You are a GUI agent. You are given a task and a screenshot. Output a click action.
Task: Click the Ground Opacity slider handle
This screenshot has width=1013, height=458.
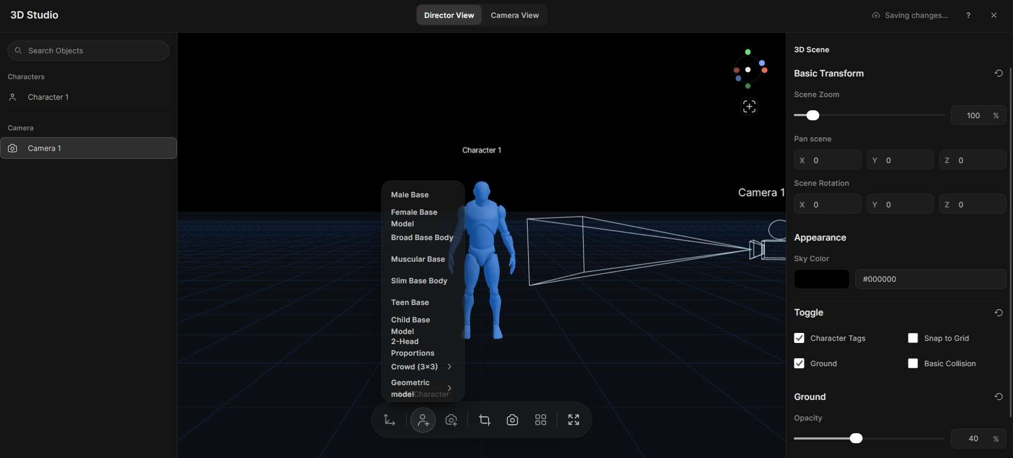pyautogui.click(x=856, y=438)
